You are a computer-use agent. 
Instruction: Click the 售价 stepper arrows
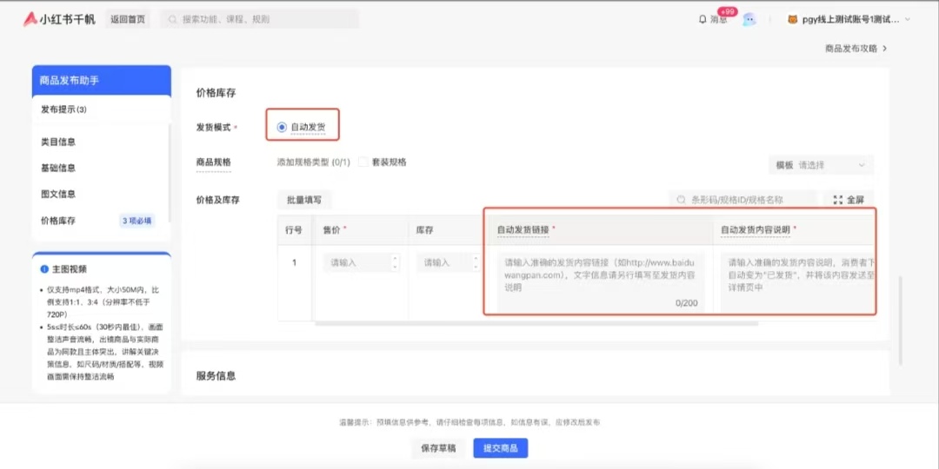point(394,262)
